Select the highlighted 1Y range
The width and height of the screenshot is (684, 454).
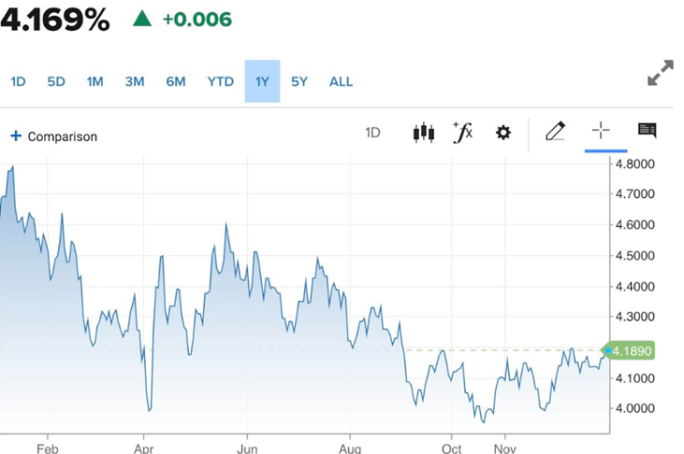(262, 82)
